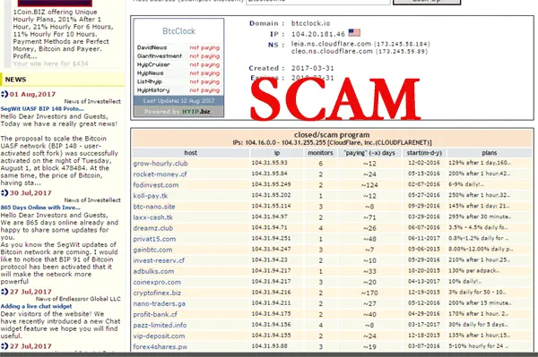538x357 pixels.
Task: Open the SegWit UASF BIP 148 Proto... news link
Action: [42, 109]
